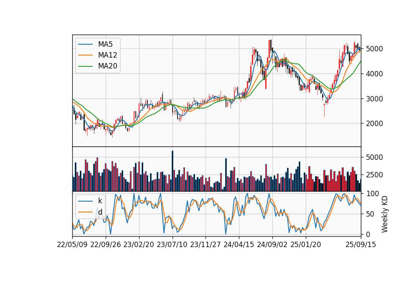This screenshot has height=288, width=401.
Task: Click the 23/11/27 date axis label
Action: click(x=206, y=245)
